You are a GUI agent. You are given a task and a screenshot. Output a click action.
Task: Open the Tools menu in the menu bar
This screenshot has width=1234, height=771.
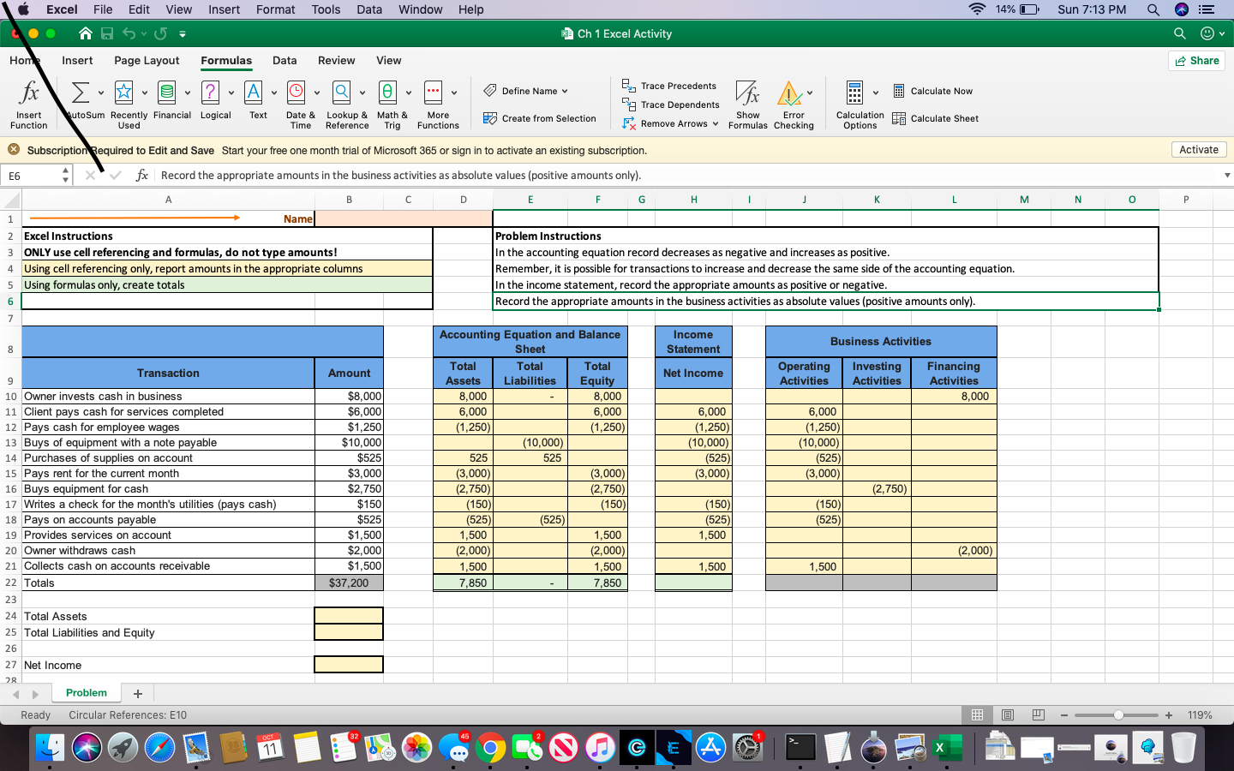pos(325,9)
